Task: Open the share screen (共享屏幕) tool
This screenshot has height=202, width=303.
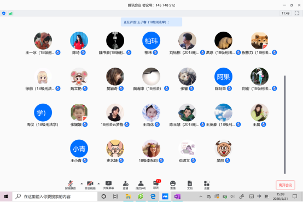Action: pos(108,185)
